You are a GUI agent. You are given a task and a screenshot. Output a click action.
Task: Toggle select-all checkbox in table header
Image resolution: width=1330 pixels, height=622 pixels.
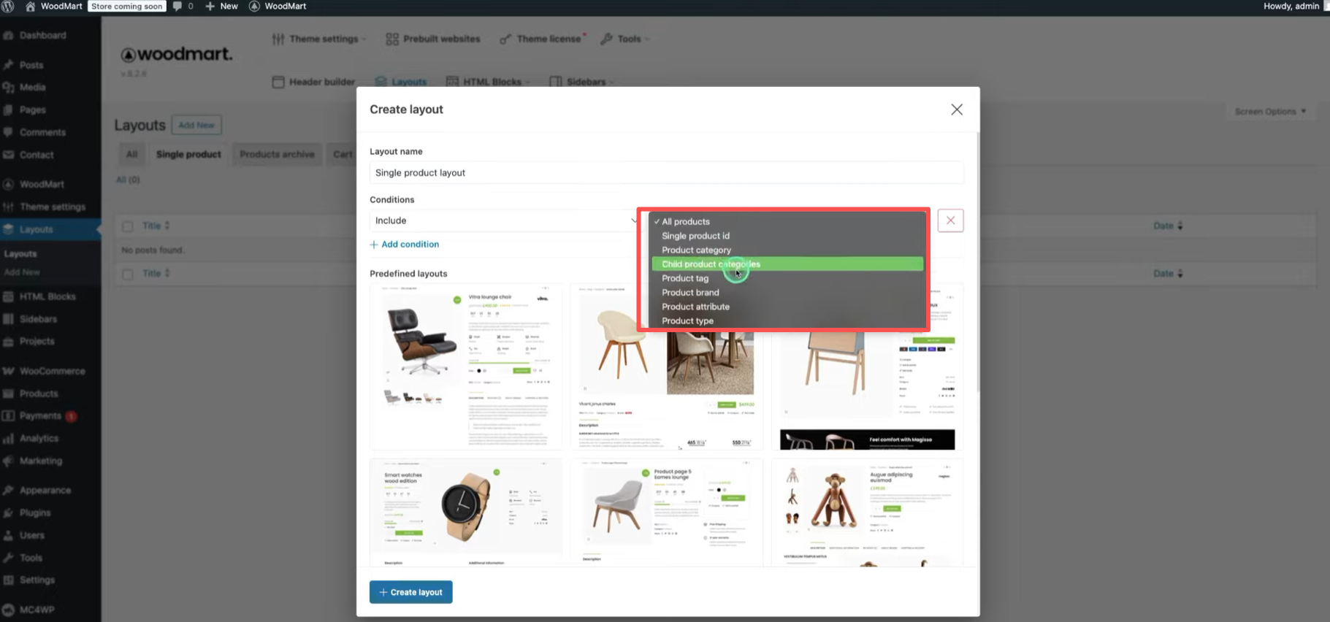pyautogui.click(x=128, y=226)
